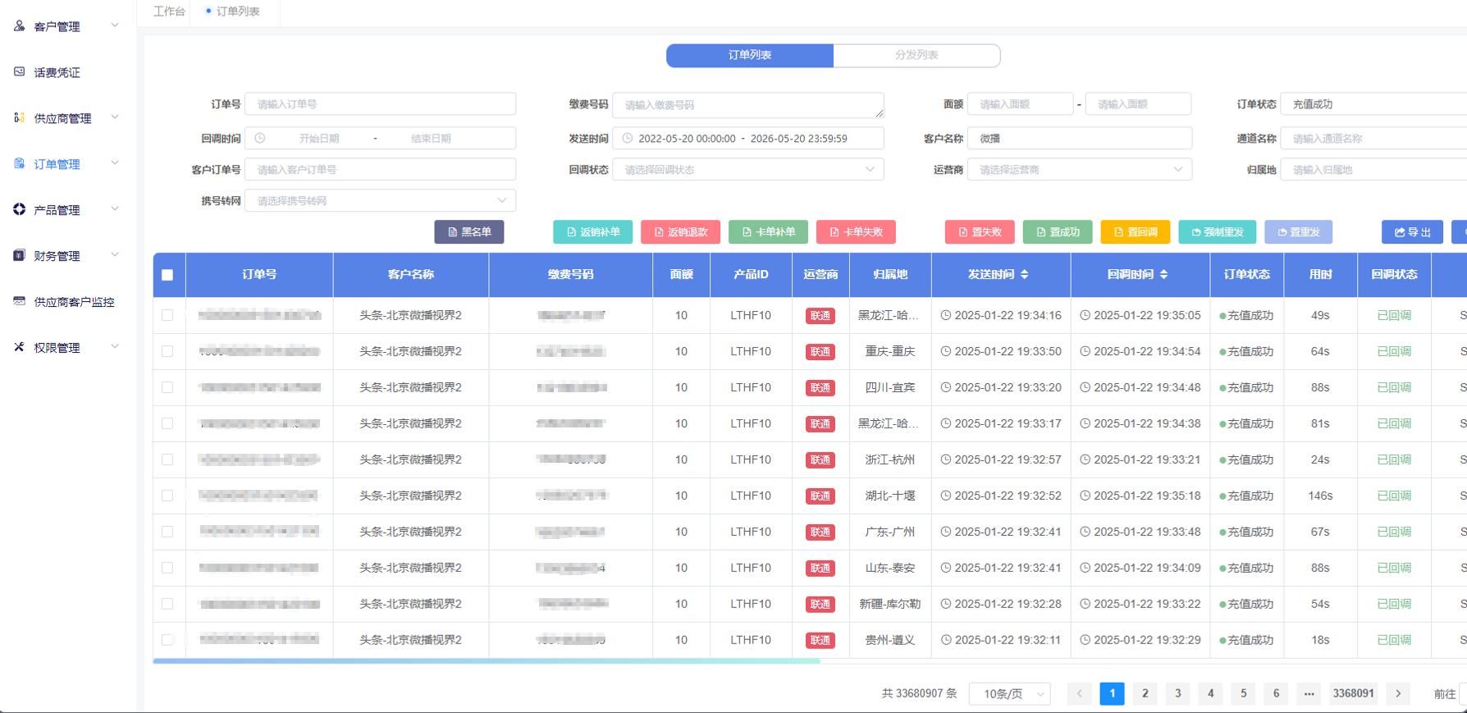Open 话费凭证 from the sidebar

click(x=57, y=72)
